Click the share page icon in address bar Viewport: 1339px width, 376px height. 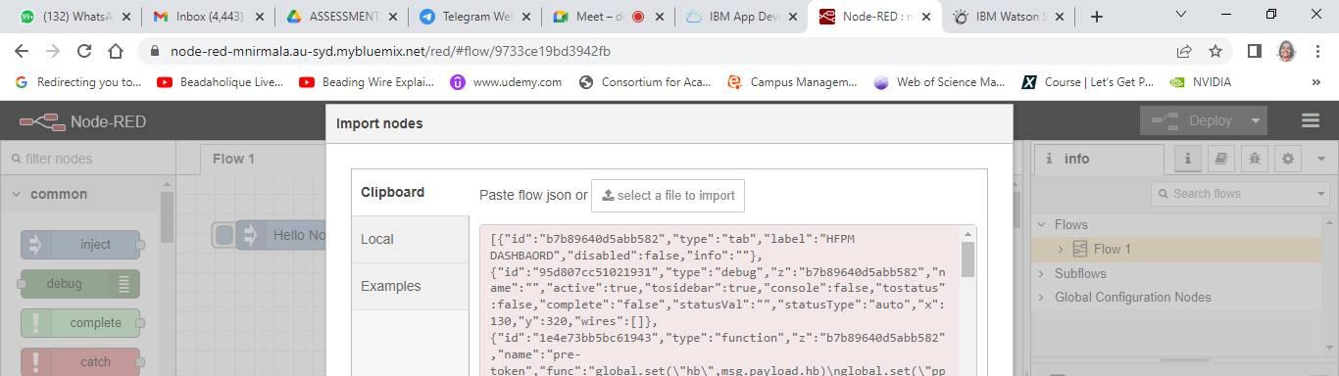pyautogui.click(x=1184, y=51)
